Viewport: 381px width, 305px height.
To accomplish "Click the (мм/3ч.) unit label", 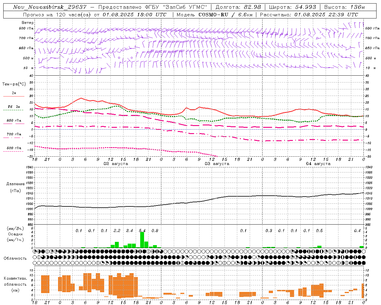I will pyautogui.click(x=15, y=228).
